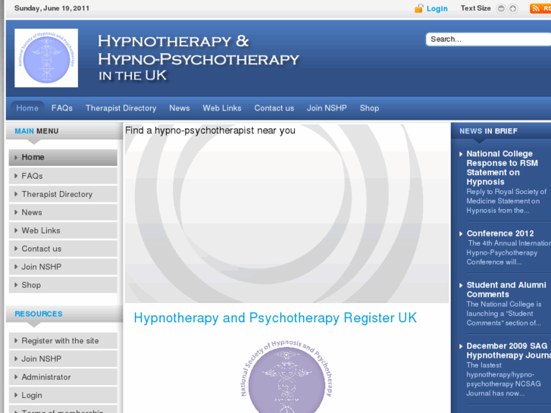551x413 pixels.
Task: Open National College Response to RSM news
Action: (x=502, y=167)
